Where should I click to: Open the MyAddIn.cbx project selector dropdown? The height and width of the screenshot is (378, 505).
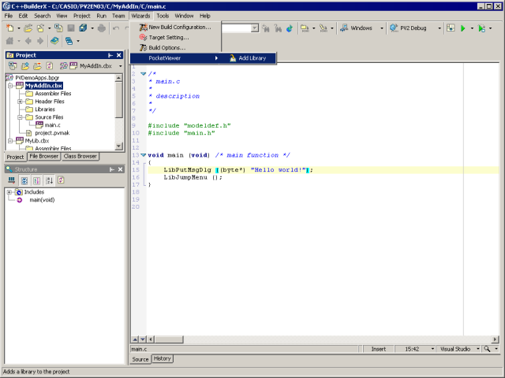click(x=121, y=66)
